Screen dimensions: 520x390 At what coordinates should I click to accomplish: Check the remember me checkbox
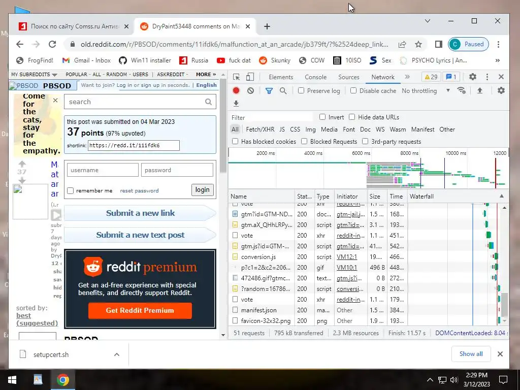[x=70, y=191]
